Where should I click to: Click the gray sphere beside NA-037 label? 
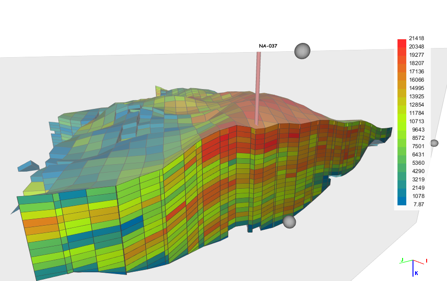(x=302, y=51)
